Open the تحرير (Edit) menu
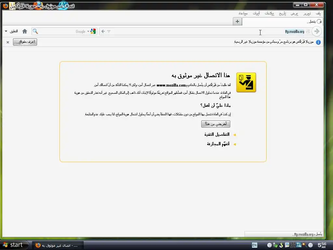Image resolution: width=333 pixels, height=250 pixels. pos(307,14)
